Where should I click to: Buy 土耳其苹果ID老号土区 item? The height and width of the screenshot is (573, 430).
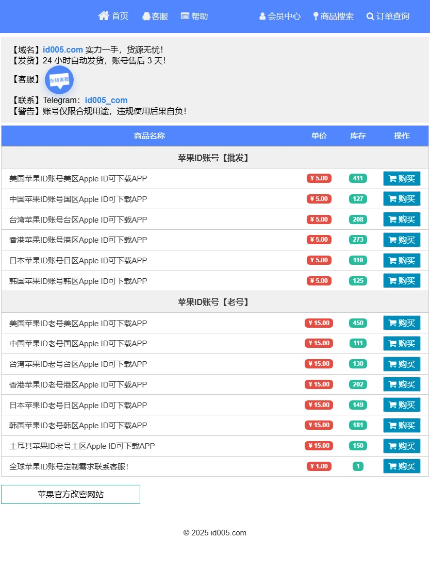point(402,446)
